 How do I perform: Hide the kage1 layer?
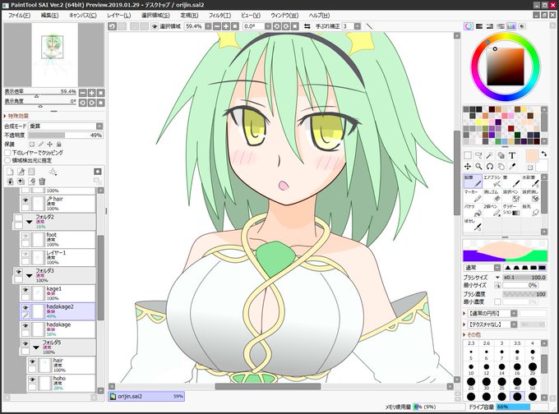25,290
